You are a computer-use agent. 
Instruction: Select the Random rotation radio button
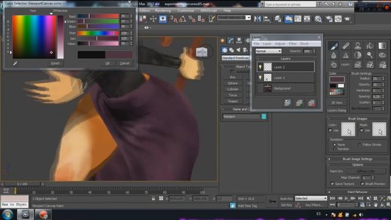[x=335, y=149]
